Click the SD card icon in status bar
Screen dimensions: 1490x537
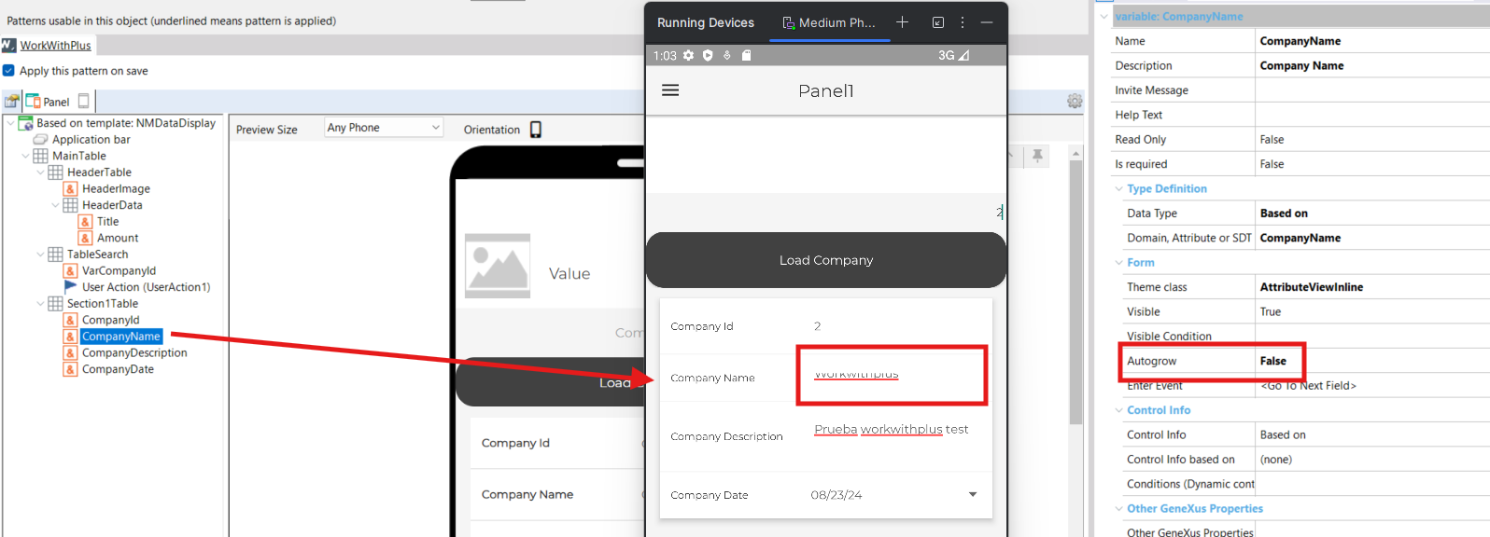click(x=746, y=55)
